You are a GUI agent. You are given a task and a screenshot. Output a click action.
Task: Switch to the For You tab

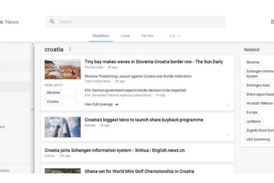click(147, 36)
